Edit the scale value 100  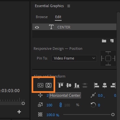(x=49, y=105)
